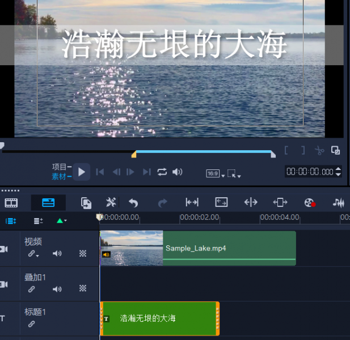This screenshot has width=350, height=340.
Task: Select the Sample_Lake.mp4 clip
Action: click(198, 248)
